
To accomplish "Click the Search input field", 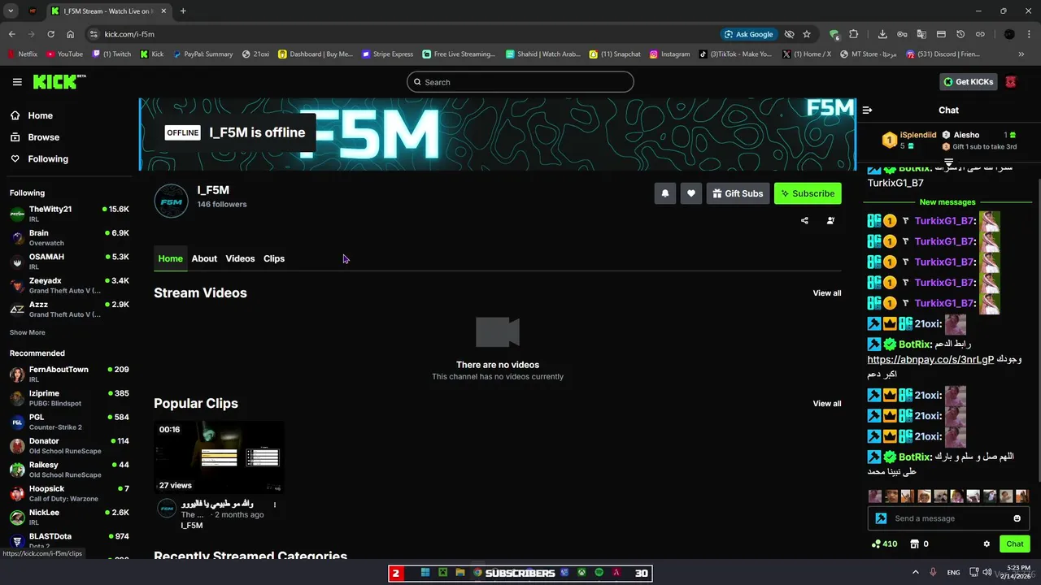I will (520, 82).
